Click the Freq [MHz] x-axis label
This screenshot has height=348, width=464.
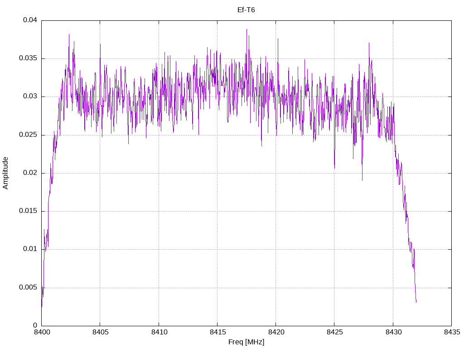[x=246, y=342]
